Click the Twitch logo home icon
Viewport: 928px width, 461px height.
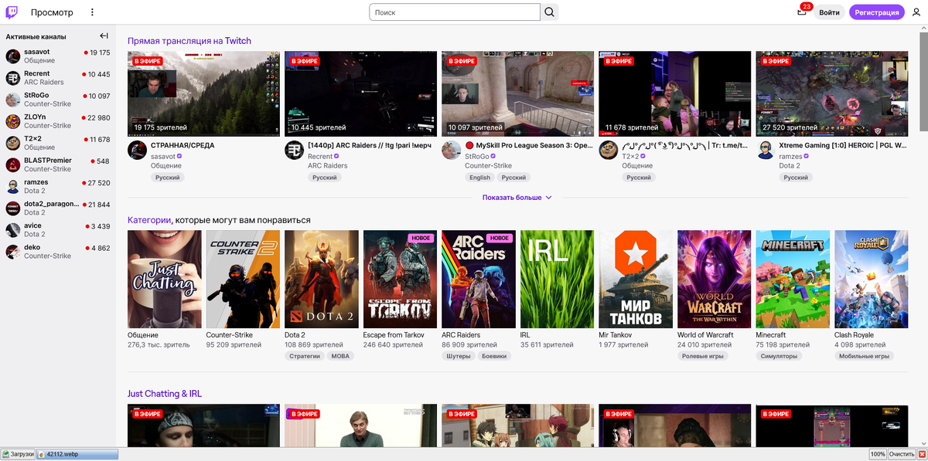[x=12, y=12]
